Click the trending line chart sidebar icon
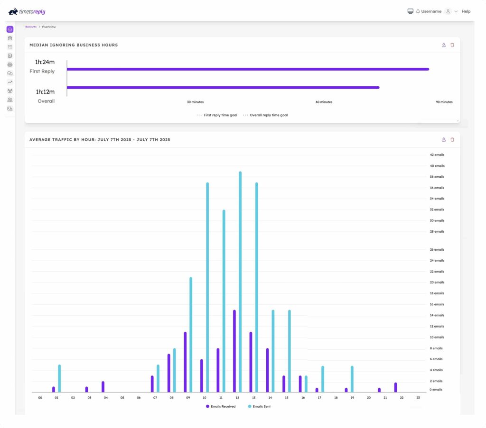Image resolution: width=486 pixels, height=428 pixels. click(x=10, y=82)
